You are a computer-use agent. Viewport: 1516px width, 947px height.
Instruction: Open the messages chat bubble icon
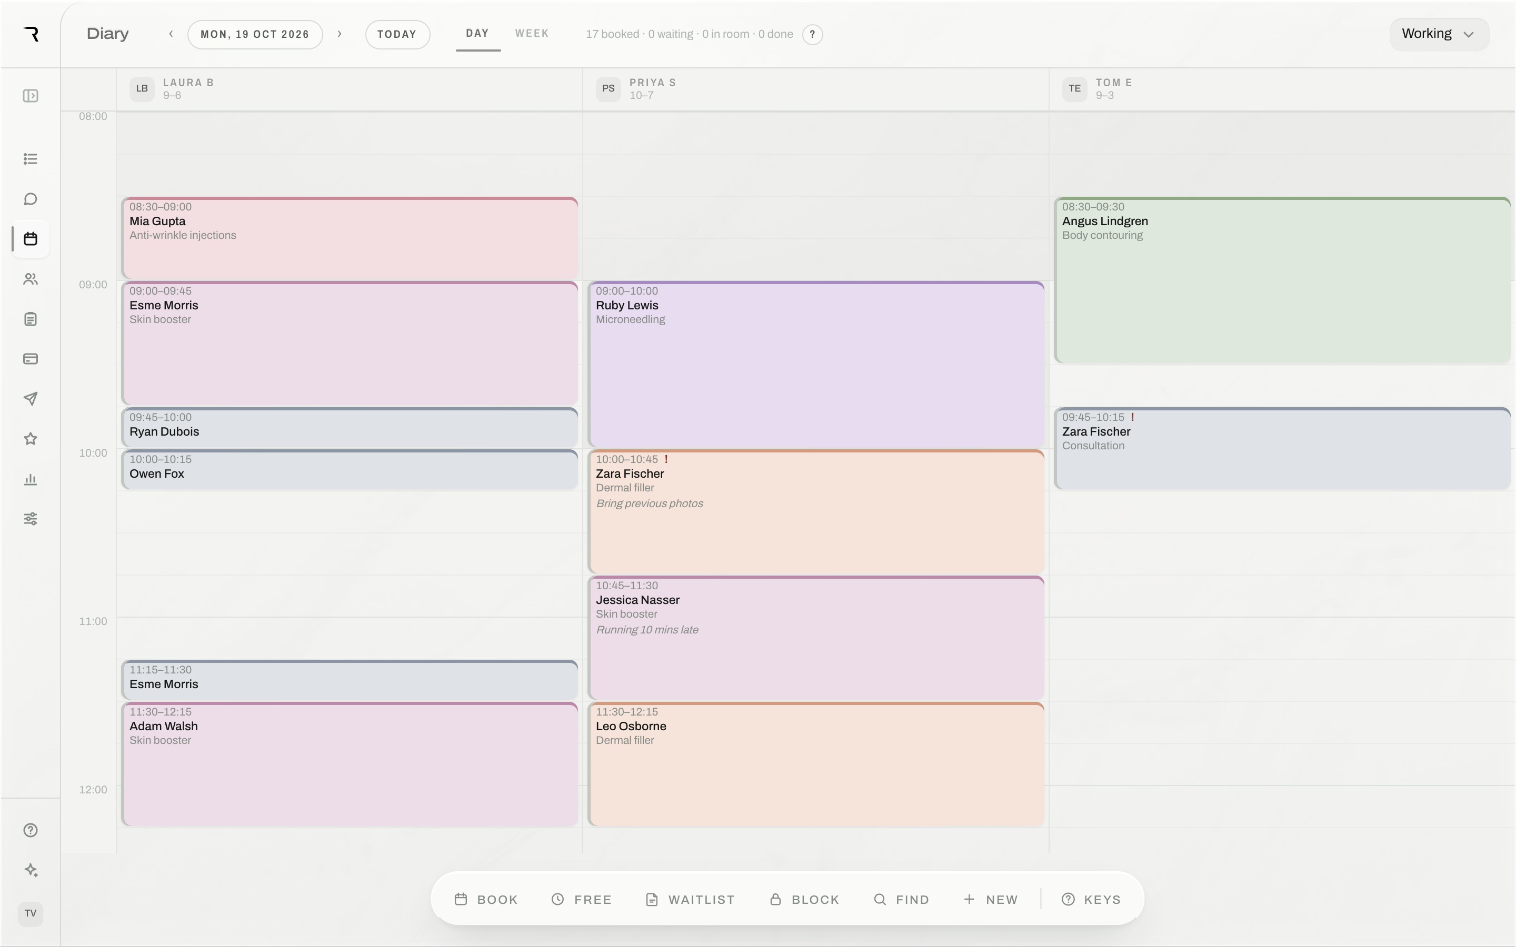click(30, 199)
